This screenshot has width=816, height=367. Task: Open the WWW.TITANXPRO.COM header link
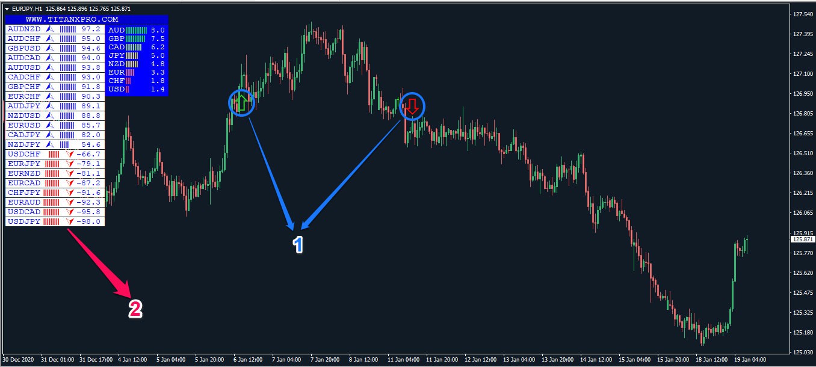tap(72, 19)
